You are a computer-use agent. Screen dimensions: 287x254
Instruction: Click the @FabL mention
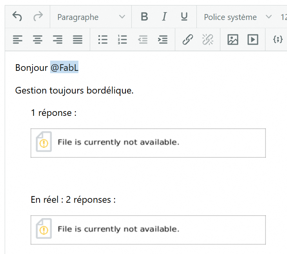[64, 68]
